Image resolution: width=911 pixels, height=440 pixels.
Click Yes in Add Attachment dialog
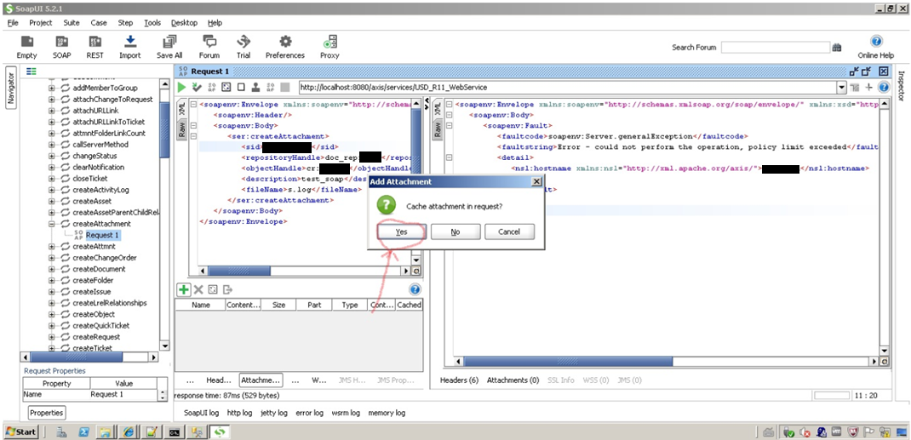click(x=401, y=231)
